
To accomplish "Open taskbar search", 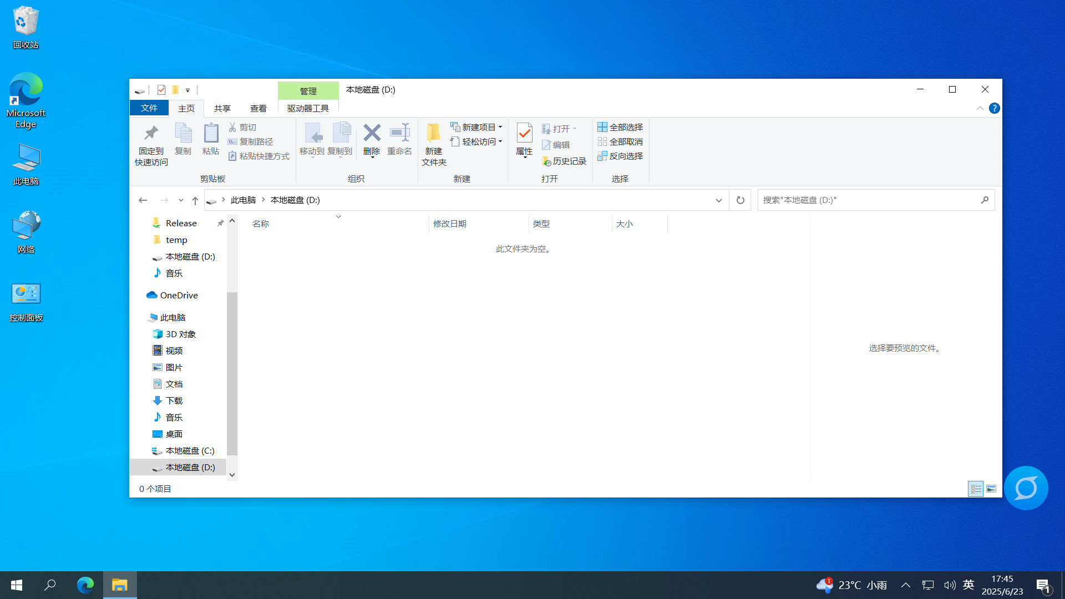I will 50,585.
